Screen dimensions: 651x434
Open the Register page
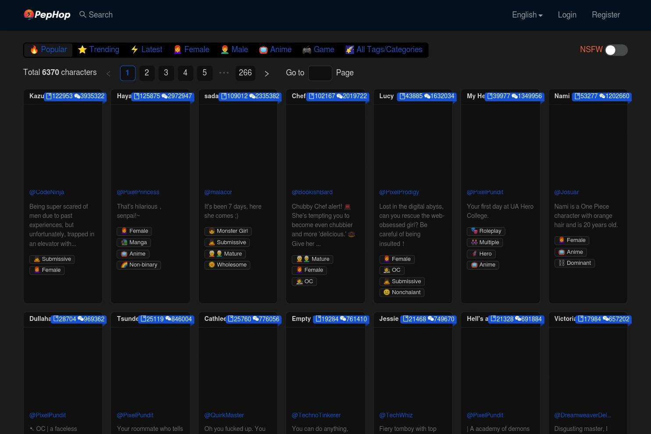coord(606,15)
